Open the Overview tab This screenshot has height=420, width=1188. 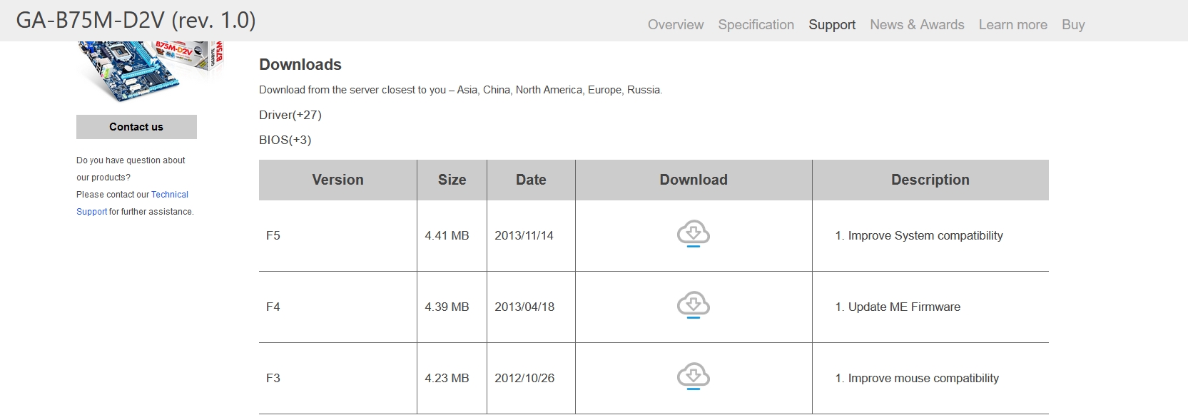[x=675, y=24]
